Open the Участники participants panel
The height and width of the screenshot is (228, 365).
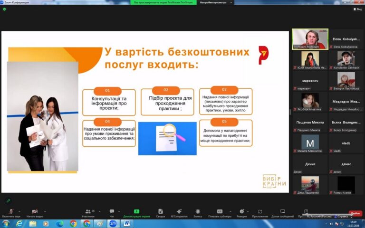[x=88, y=212]
